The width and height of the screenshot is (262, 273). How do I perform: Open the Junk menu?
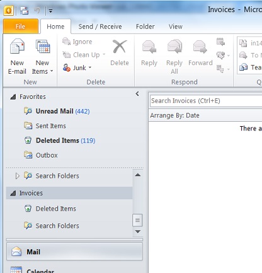coord(77,67)
